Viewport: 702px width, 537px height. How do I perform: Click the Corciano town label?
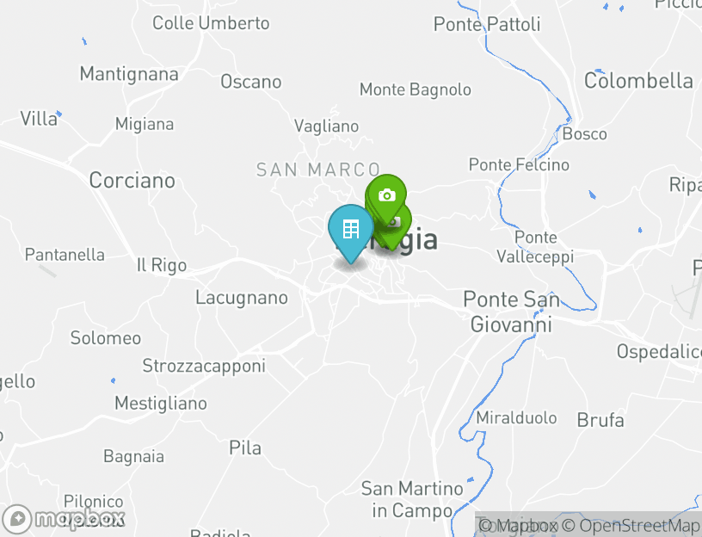pyautogui.click(x=132, y=181)
